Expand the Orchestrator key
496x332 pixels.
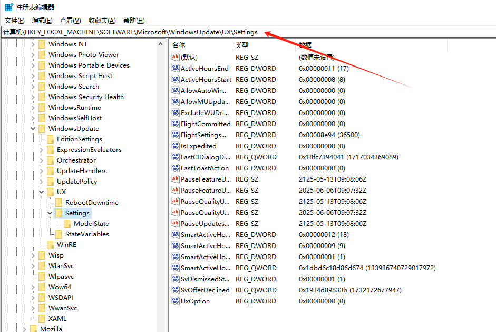coord(42,160)
